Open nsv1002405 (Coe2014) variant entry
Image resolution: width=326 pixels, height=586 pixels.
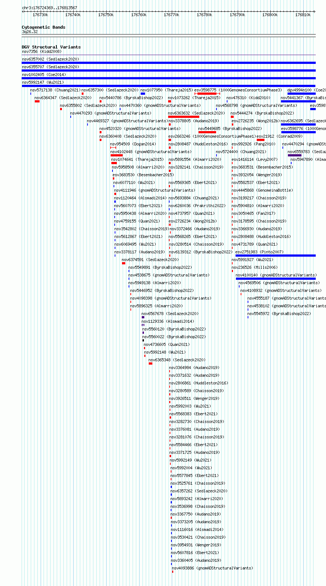click(x=44, y=75)
